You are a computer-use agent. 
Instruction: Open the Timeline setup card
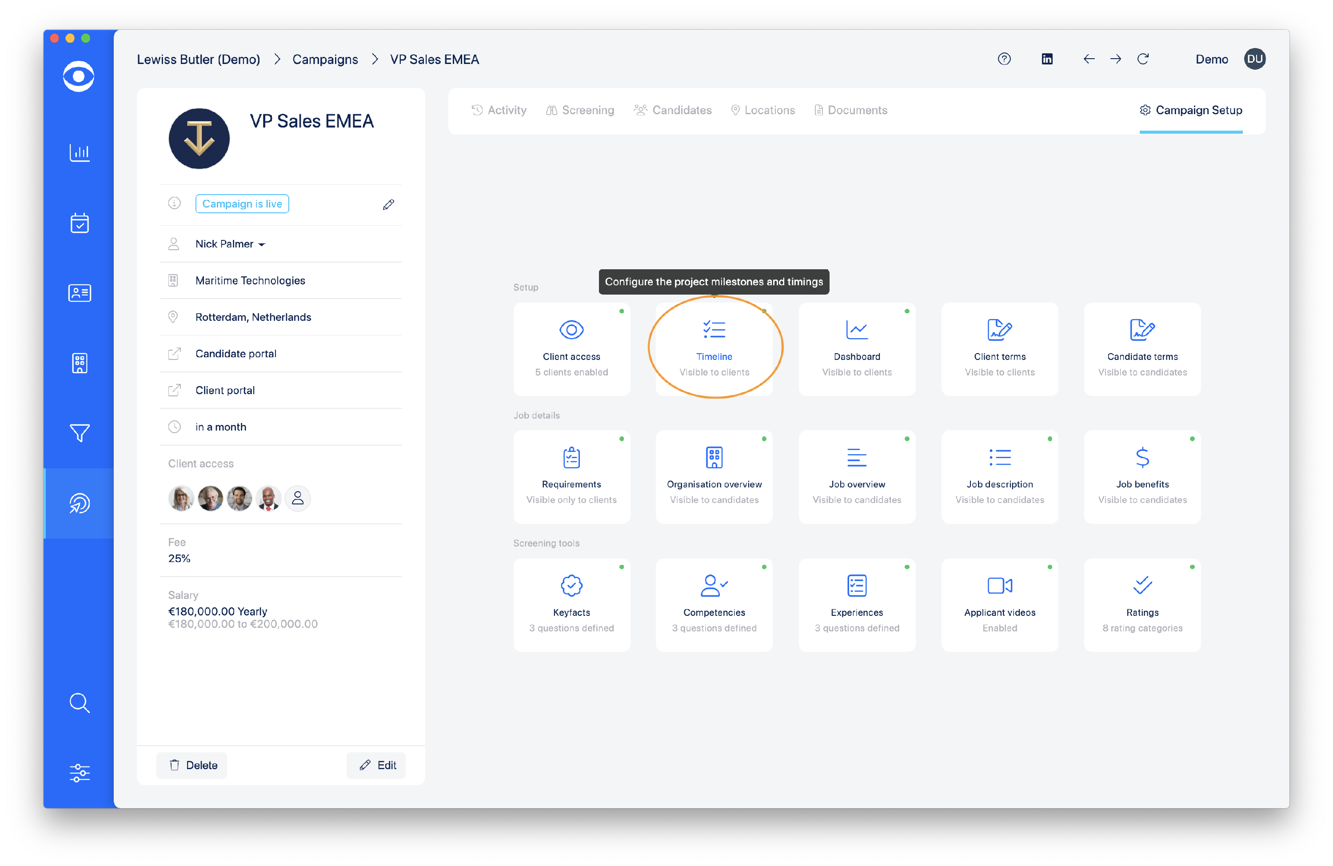pos(714,349)
